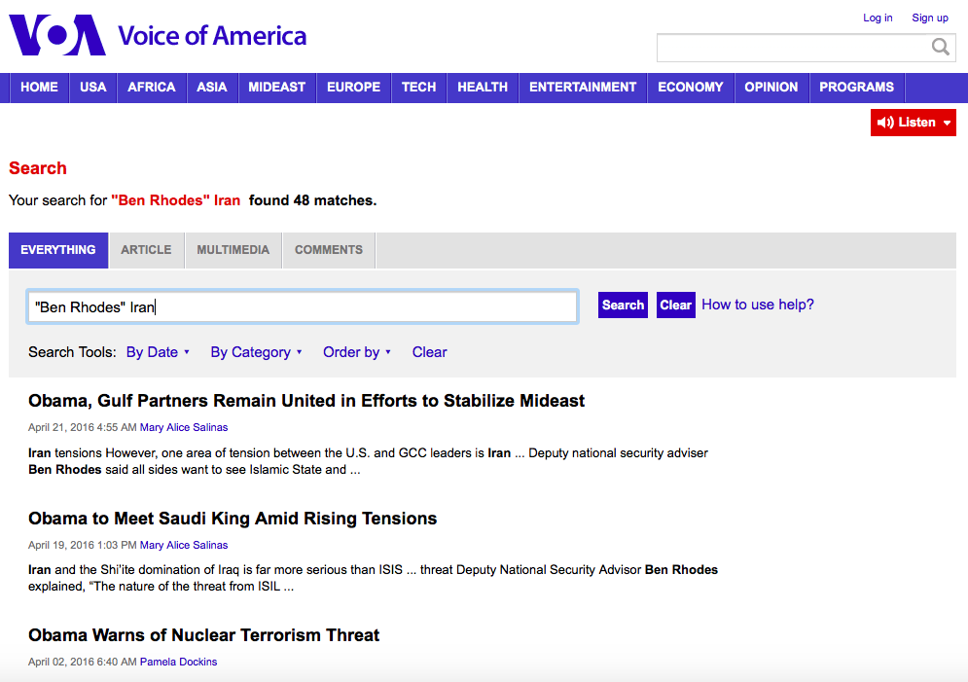Click the VOA logo icon
968x682 pixels.
tap(57, 35)
